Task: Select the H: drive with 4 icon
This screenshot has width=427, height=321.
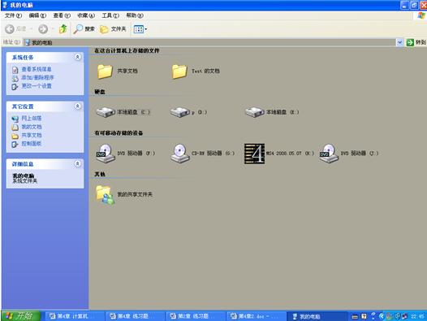Action: pyautogui.click(x=254, y=154)
